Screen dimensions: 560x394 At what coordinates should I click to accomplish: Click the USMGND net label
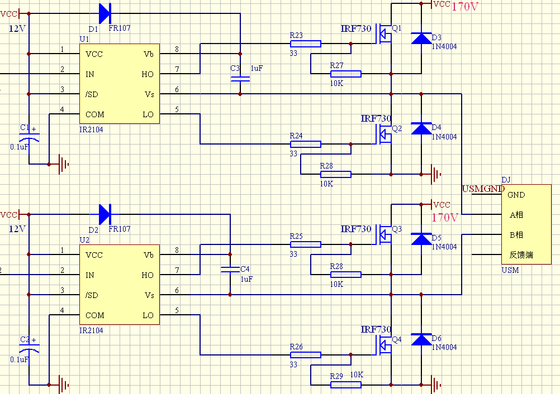(483, 189)
